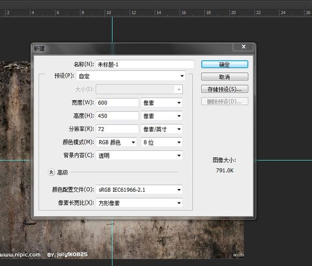The image size is (312, 266).
Task: Click 存储预设(S)... button
Action: pos(225,89)
